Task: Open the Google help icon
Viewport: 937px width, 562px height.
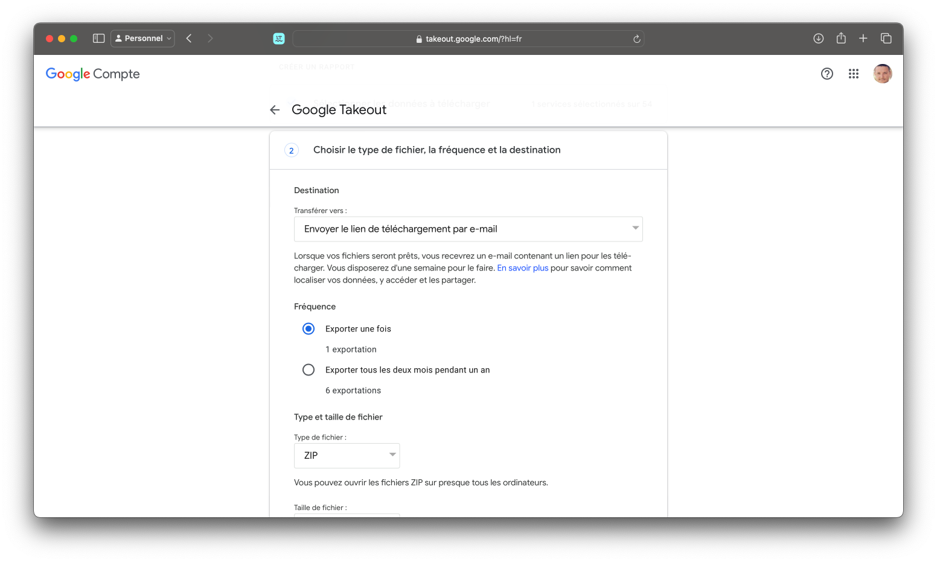Action: point(827,74)
